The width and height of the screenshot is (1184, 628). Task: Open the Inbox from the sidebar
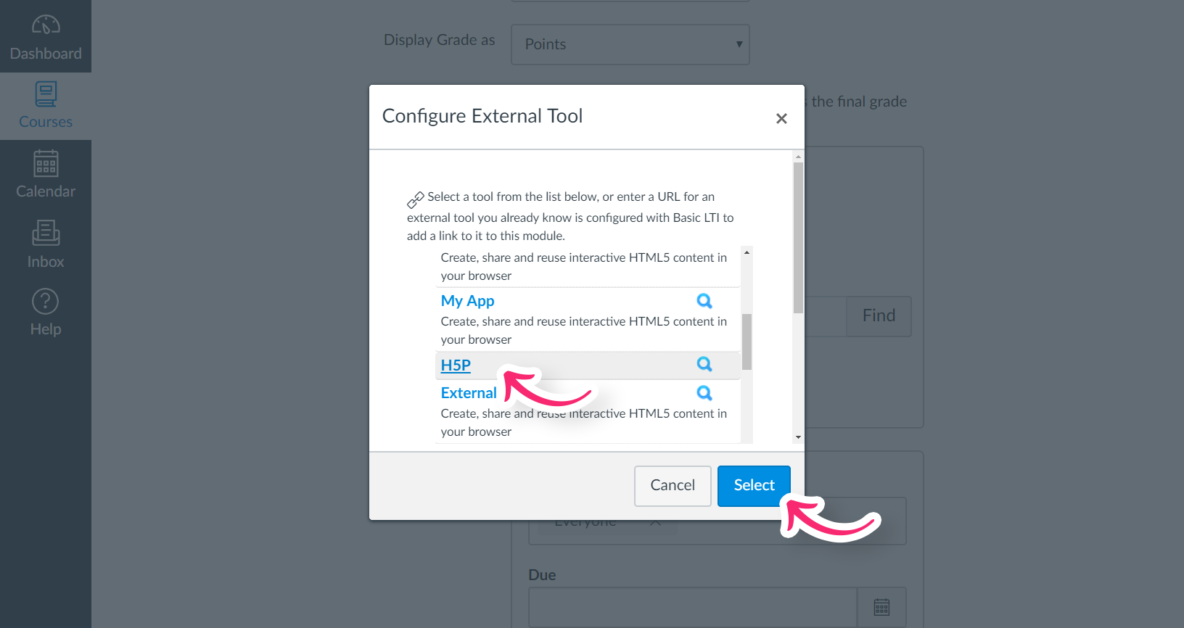click(46, 244)
